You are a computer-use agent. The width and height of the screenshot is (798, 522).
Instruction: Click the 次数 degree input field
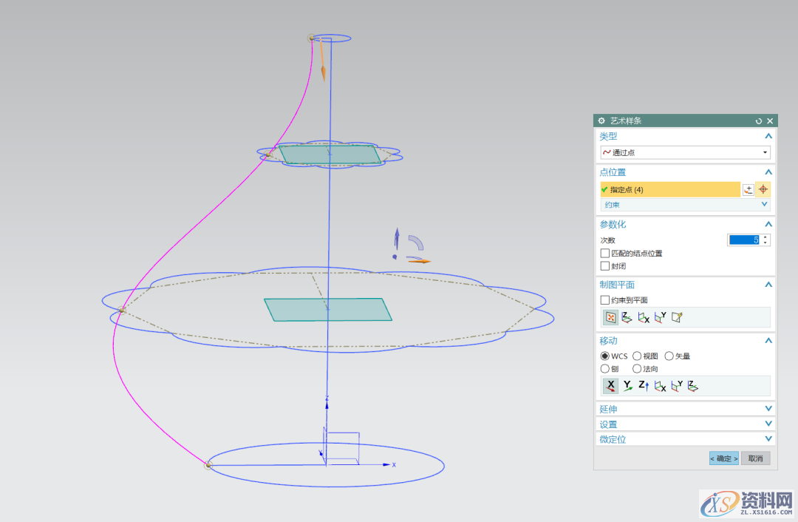[x=743, y=240]
